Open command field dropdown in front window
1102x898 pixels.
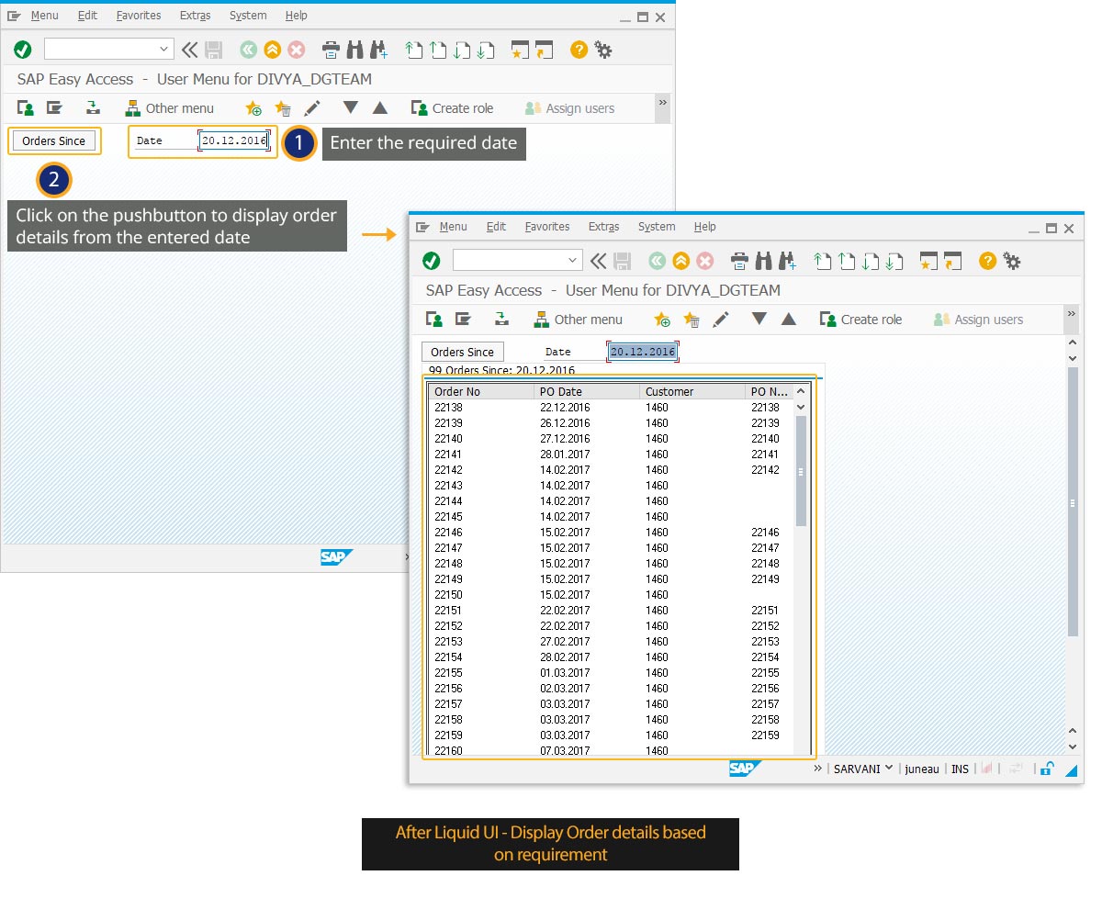573,261
